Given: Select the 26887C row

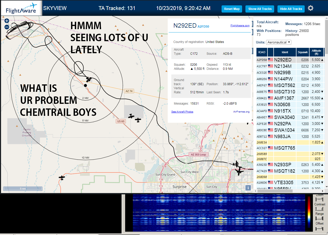Looking at the screenshot, I should click(x=290, y=159).
